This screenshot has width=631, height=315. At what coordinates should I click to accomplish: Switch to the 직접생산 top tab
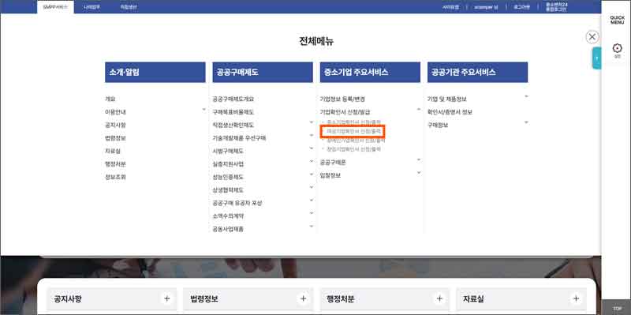129,7
